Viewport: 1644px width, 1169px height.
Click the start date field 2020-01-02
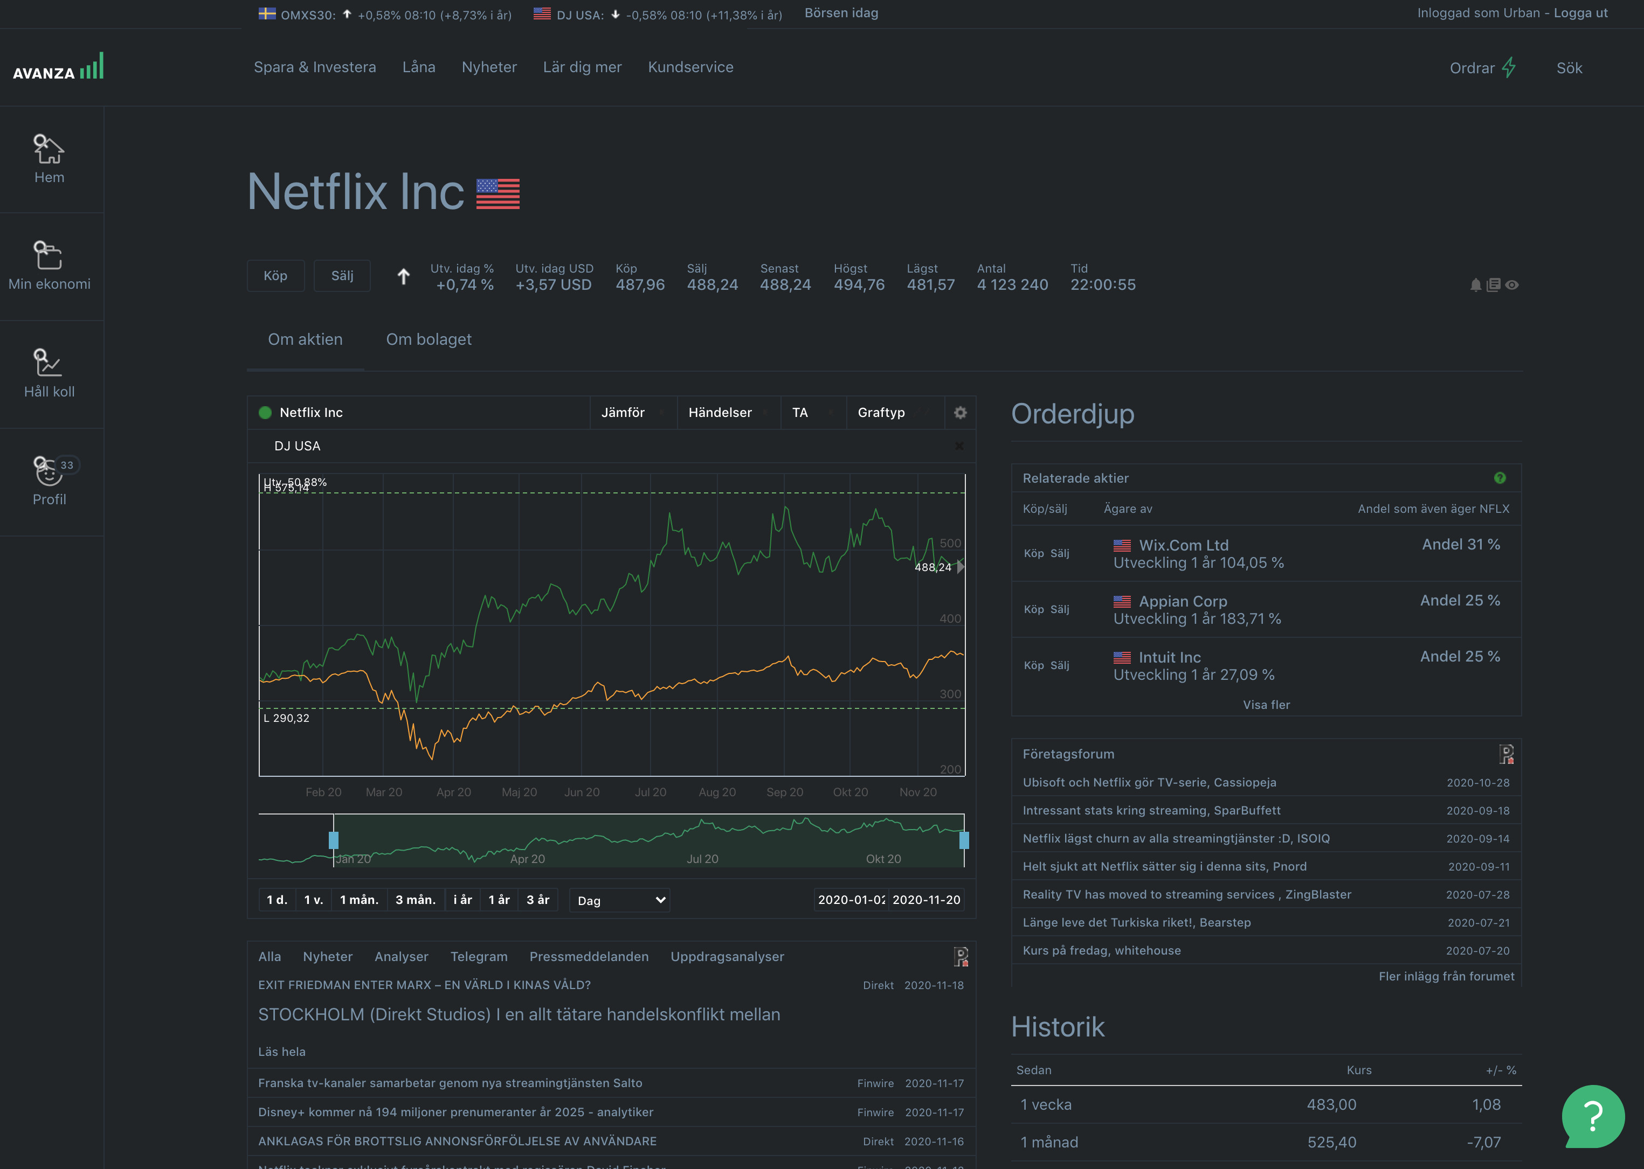(x=851, y=900)
